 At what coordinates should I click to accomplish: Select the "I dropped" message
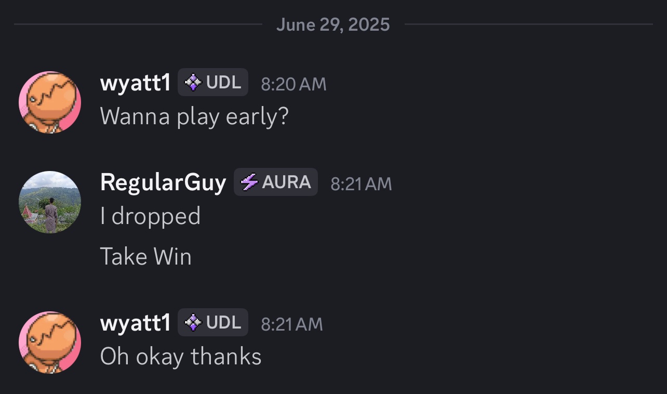150,216
